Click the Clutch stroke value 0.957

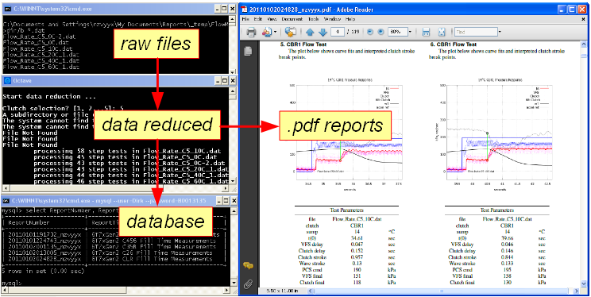pyautogui.click(x=357, y=257)
